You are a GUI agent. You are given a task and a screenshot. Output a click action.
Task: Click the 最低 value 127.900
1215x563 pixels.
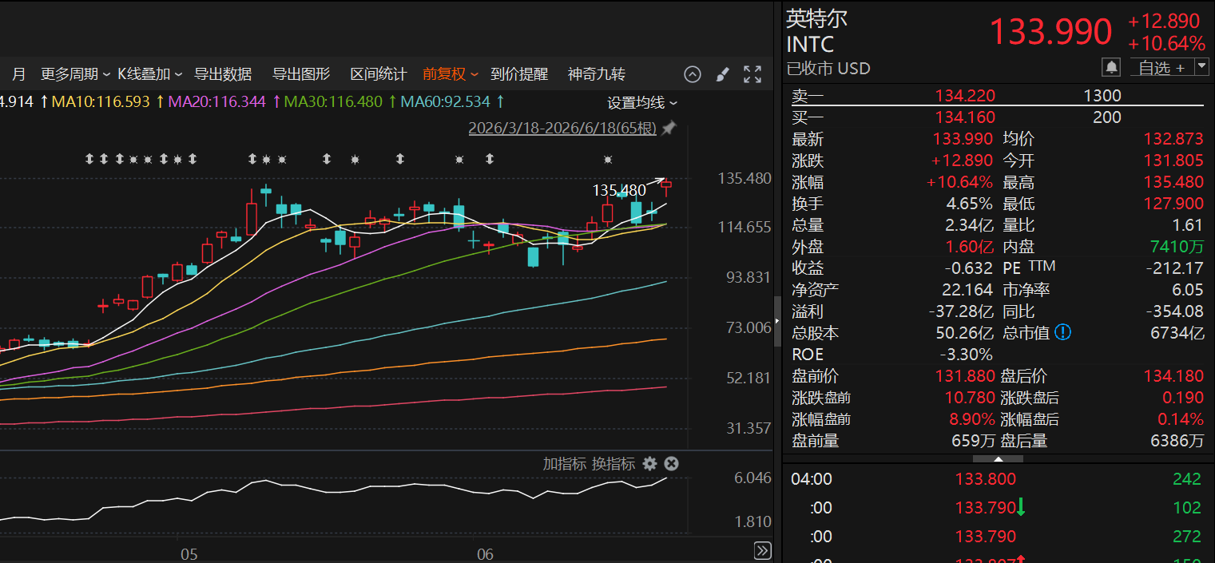[x=1173, y=204]
